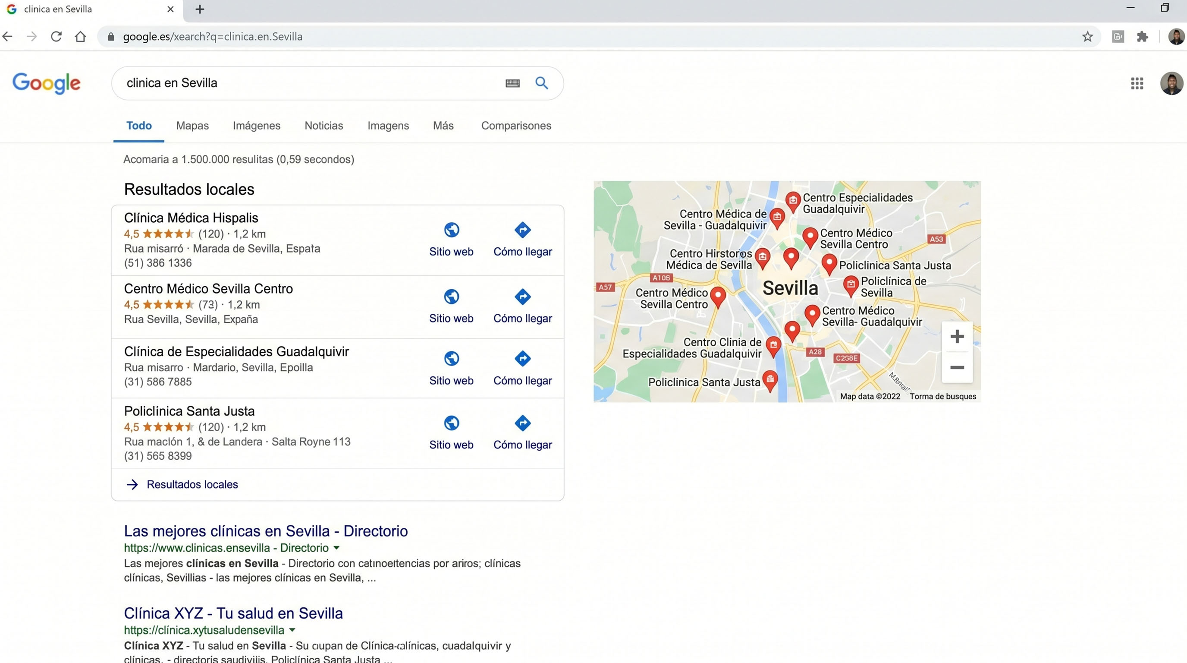
Task: Open Sitio web for Policlínica Santa Justa
Action: 451,433
